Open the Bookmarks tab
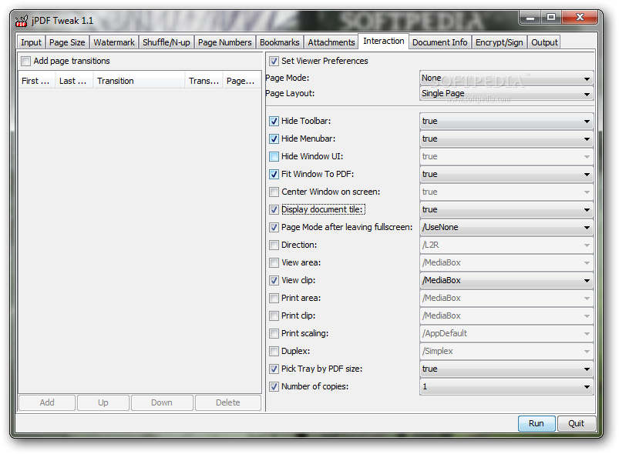619x454 pixels. coord(280,42)
